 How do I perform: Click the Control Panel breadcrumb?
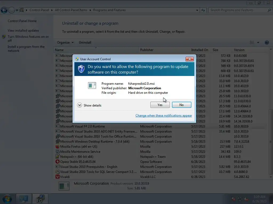point(39,10)
